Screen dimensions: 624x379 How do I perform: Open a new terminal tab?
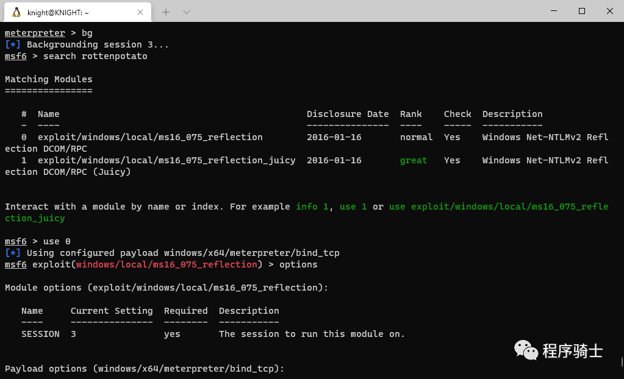(166, 12)
